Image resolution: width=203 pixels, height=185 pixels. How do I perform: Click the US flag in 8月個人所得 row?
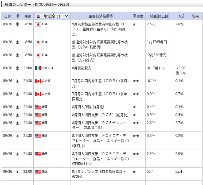click(x=38, y=107)
